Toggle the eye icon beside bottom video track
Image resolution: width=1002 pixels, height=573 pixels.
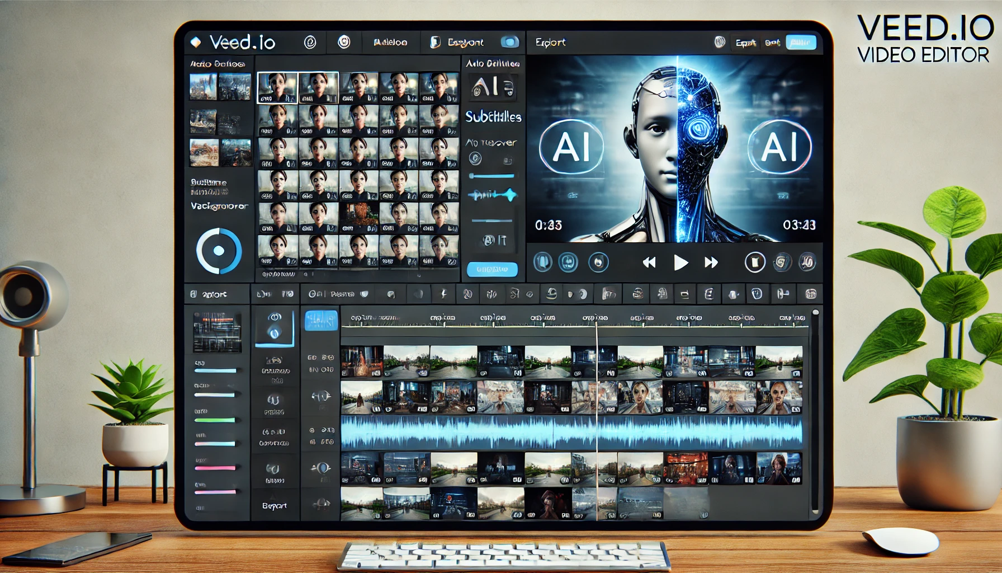(x=321, y=504)
